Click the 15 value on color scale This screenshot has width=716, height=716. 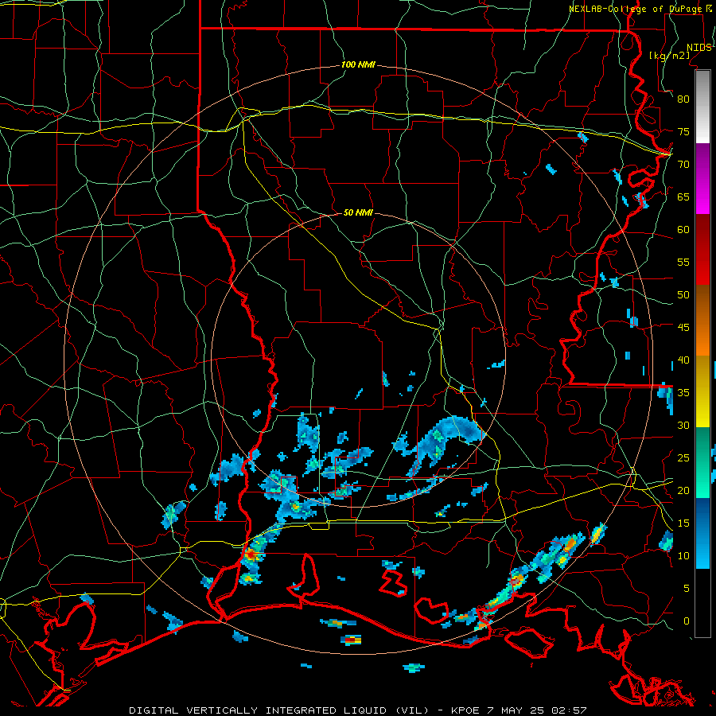pyautogui.click(x=683, y=523)
